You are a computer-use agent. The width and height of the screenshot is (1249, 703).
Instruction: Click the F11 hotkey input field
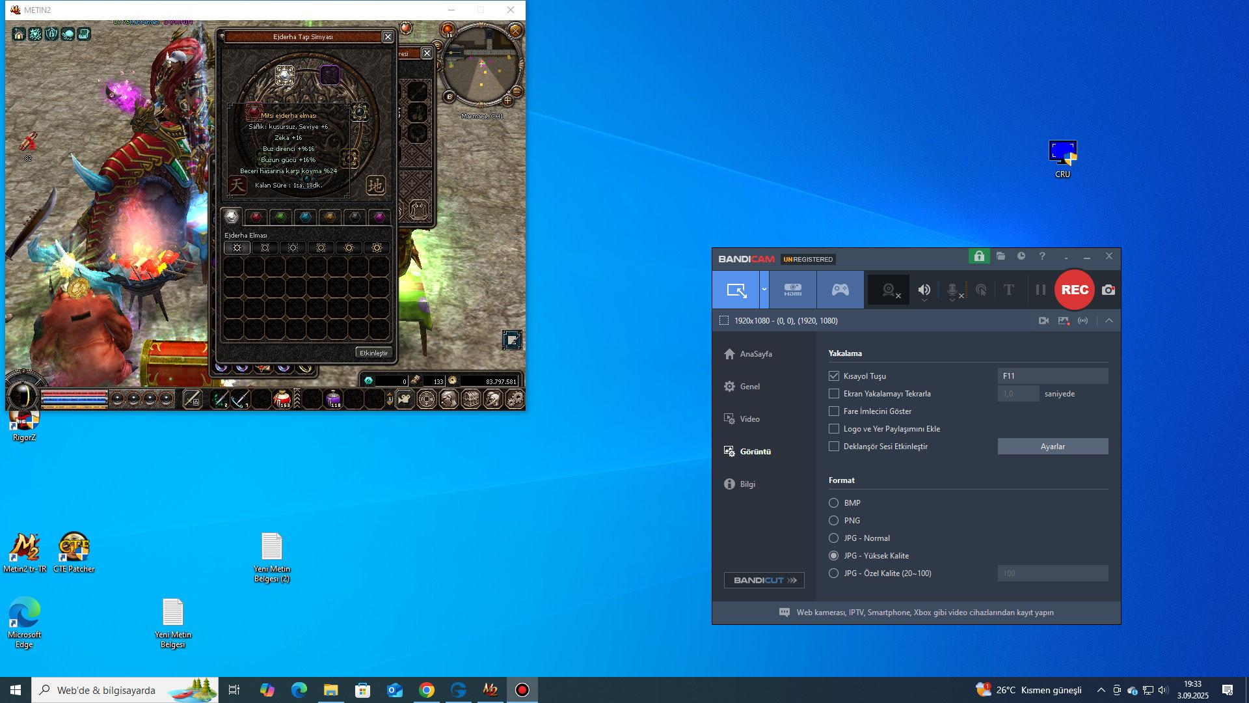(x=1053, y=376)
